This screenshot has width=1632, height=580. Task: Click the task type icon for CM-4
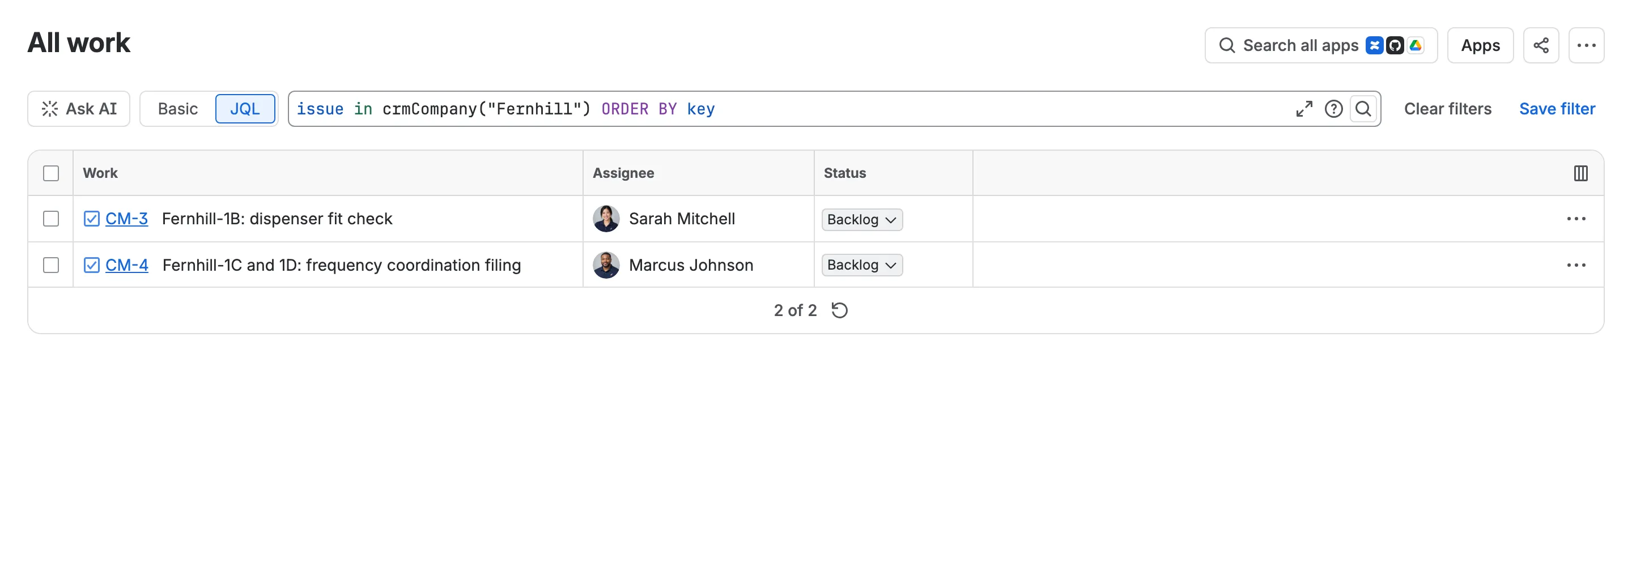tap(92, 265)
